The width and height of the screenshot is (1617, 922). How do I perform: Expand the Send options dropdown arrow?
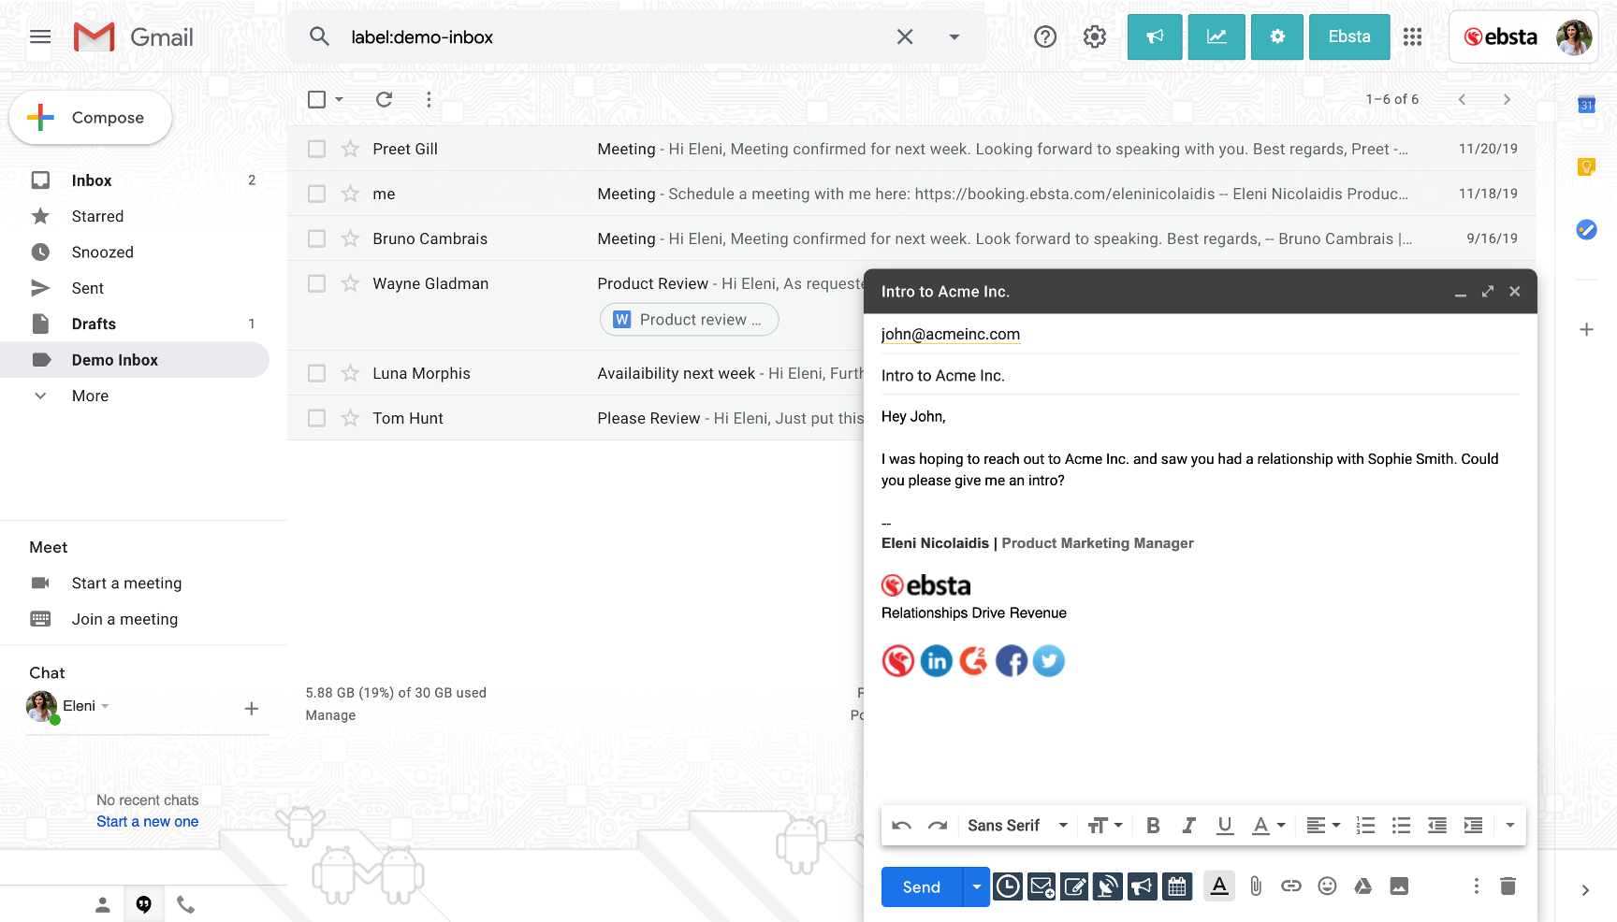[x=976, y=886]
